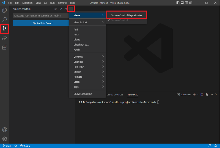220x148 pixels.
Task: Choose Pull from the context menu
Action: click(x=87, y=30)
